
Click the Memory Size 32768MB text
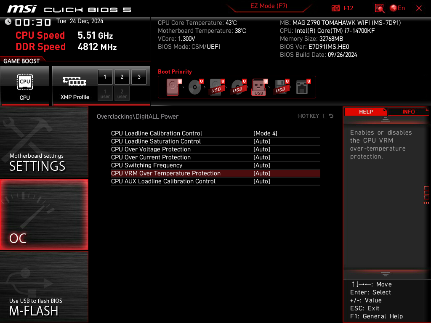click(311, 39)
